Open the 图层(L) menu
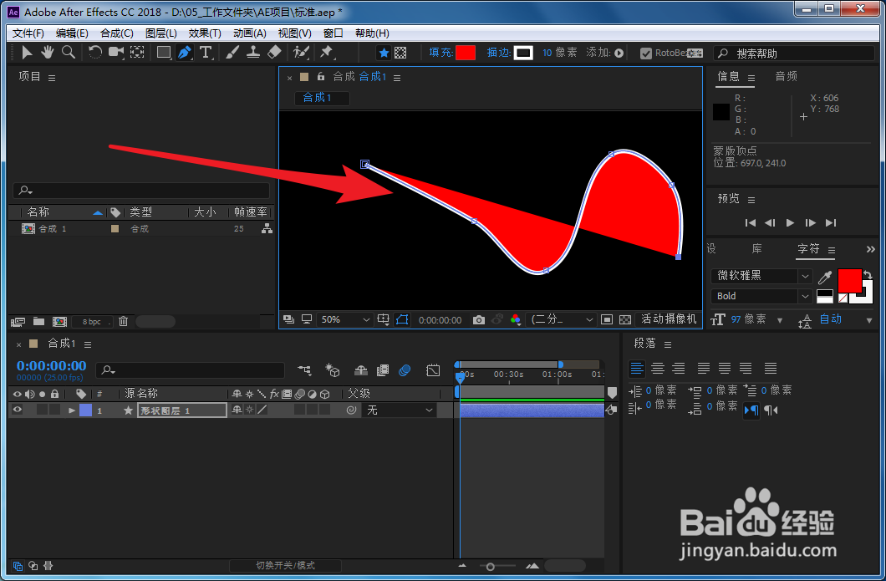 tap(161, 33)
